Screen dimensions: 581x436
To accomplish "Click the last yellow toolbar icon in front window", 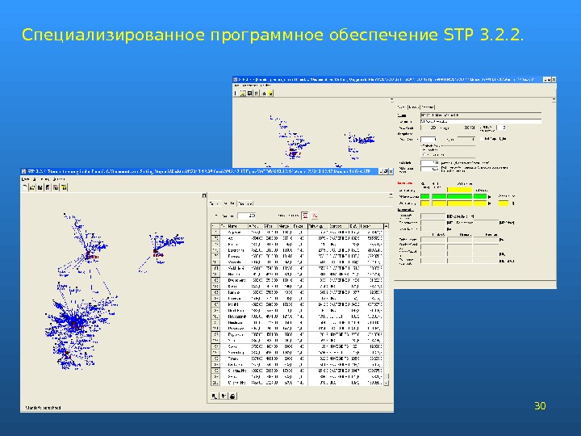I will 64,187.
